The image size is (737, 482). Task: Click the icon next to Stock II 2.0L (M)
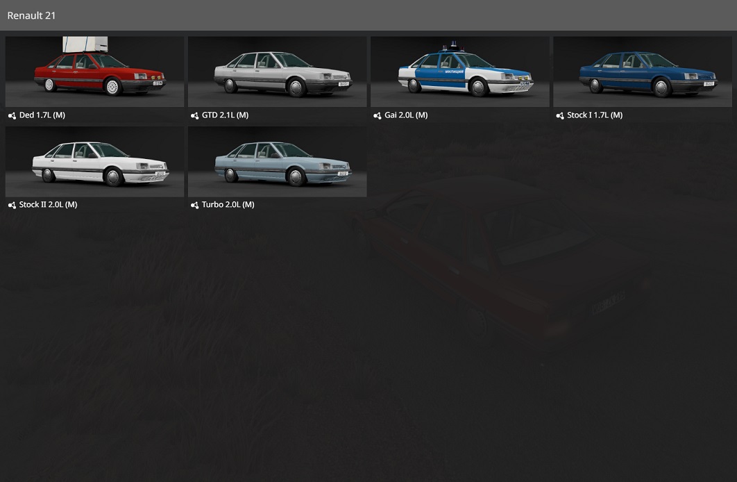[x=12, y=206]
